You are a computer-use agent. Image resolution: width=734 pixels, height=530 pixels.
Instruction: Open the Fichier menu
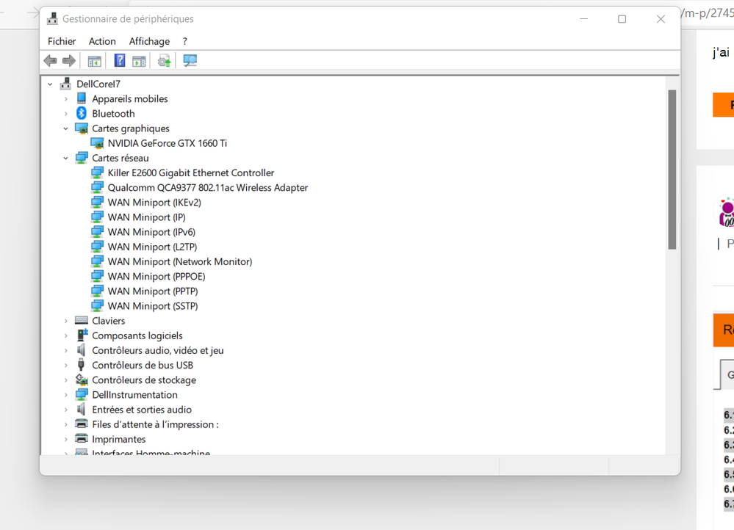[62, 41]
